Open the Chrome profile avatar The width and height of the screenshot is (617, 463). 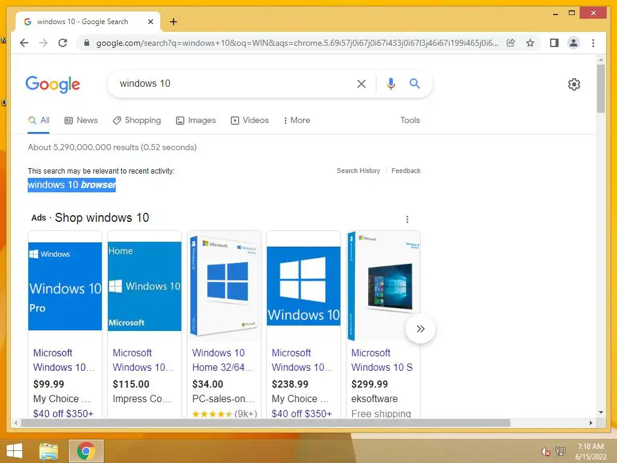574,43
